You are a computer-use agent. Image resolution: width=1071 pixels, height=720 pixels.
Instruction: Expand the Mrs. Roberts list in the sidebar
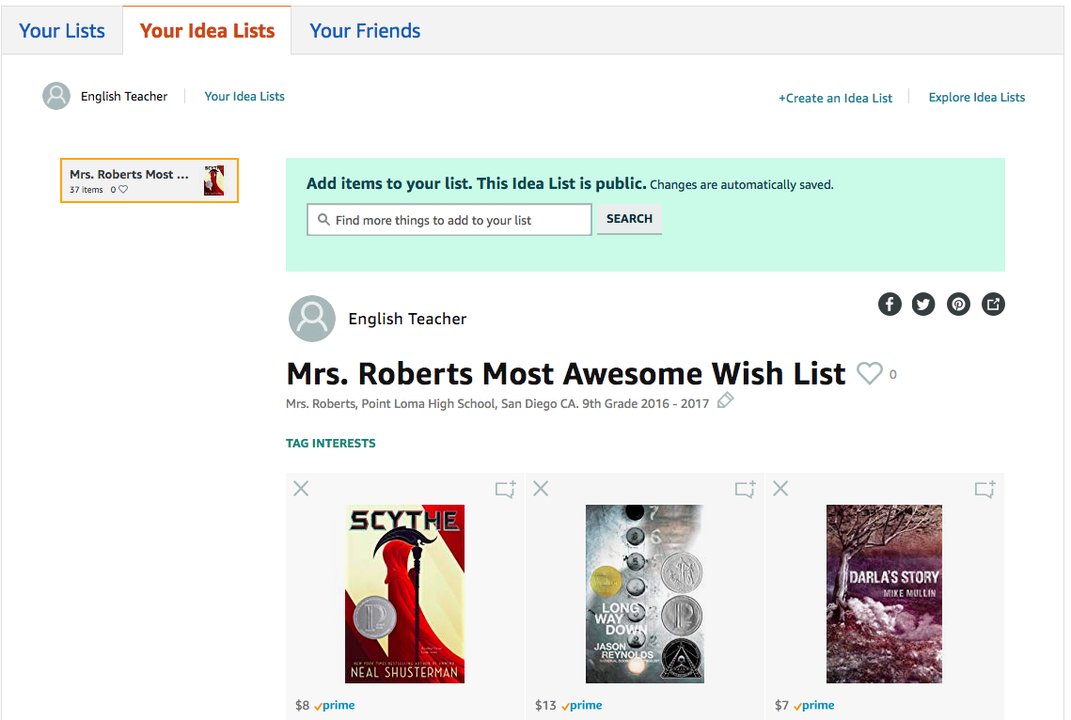tap(149, 180)
